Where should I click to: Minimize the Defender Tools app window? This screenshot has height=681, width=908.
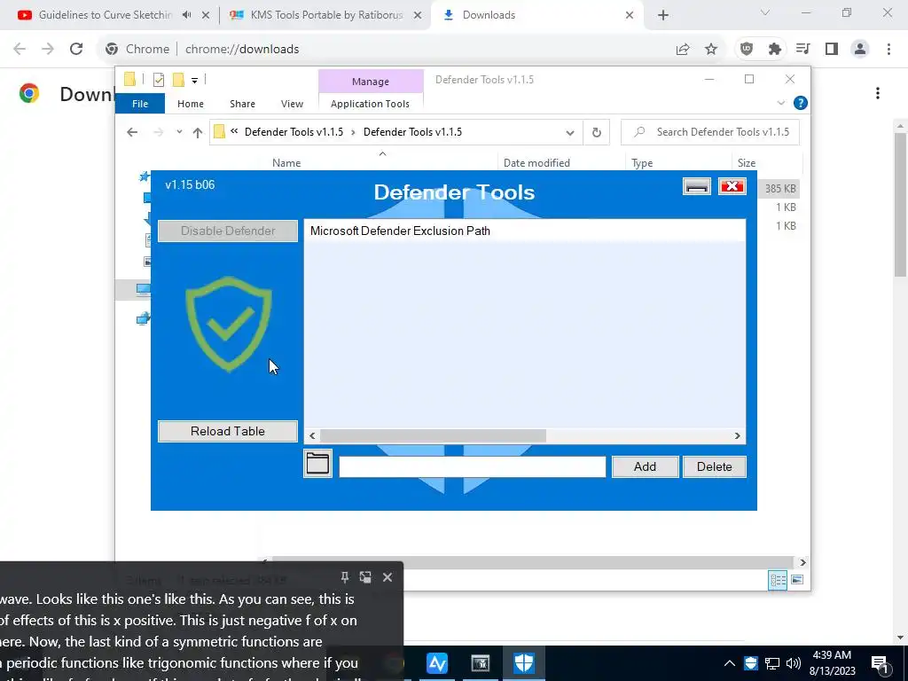[x=697, y=186]
